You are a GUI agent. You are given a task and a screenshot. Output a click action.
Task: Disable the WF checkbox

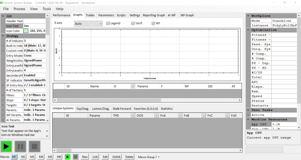(x=153, y=23)
